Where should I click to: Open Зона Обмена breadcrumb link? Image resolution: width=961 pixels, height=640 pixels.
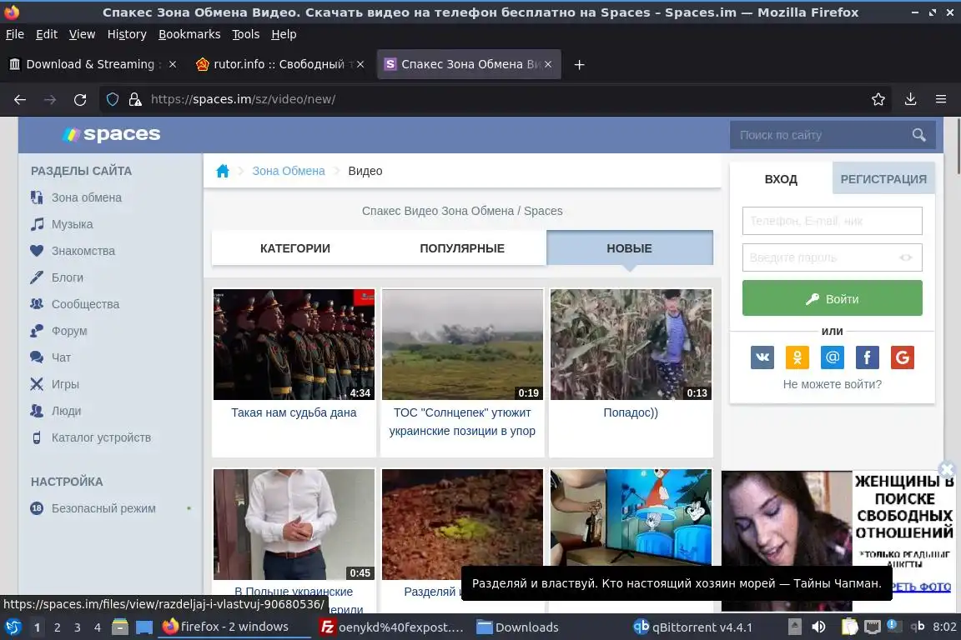289,171
